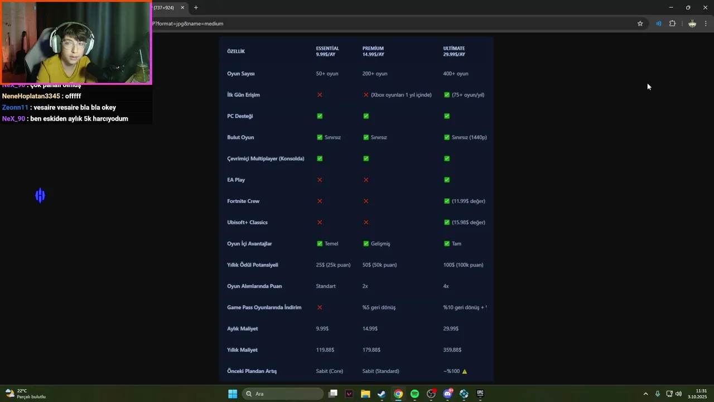Image resolution: width=714 pixels, height=402 pixels.
Task: Click the '50$ (50k puan)' cell
Action: [x=379, y=265]
